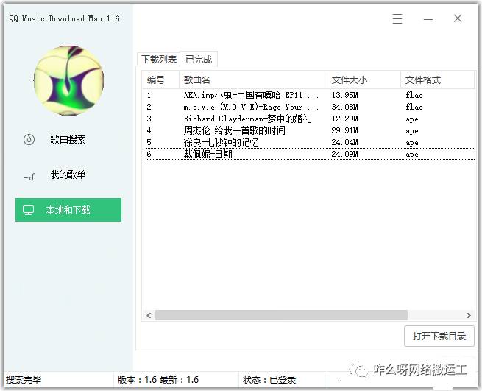Click the round user avatar picture

point(69,80)
